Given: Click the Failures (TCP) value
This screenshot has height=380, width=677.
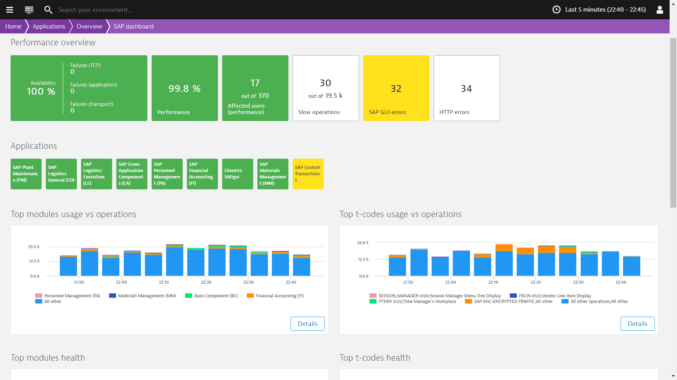Looking at the screenshot, I should click(72, 72).
